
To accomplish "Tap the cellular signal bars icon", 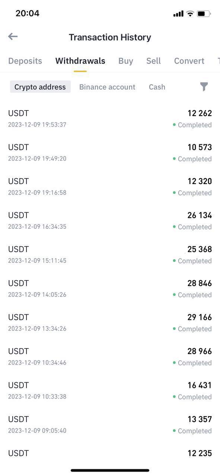I will tap(178, 14).
